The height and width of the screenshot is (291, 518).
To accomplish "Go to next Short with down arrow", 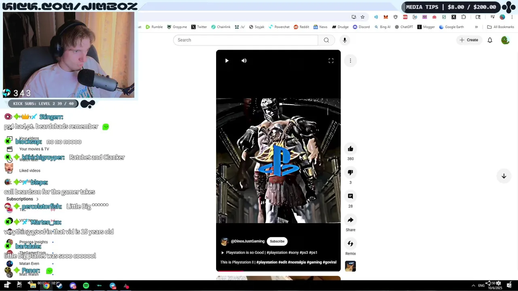I will 504,176.
